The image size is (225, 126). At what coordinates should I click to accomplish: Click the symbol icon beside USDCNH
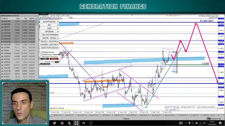(2, 42)
